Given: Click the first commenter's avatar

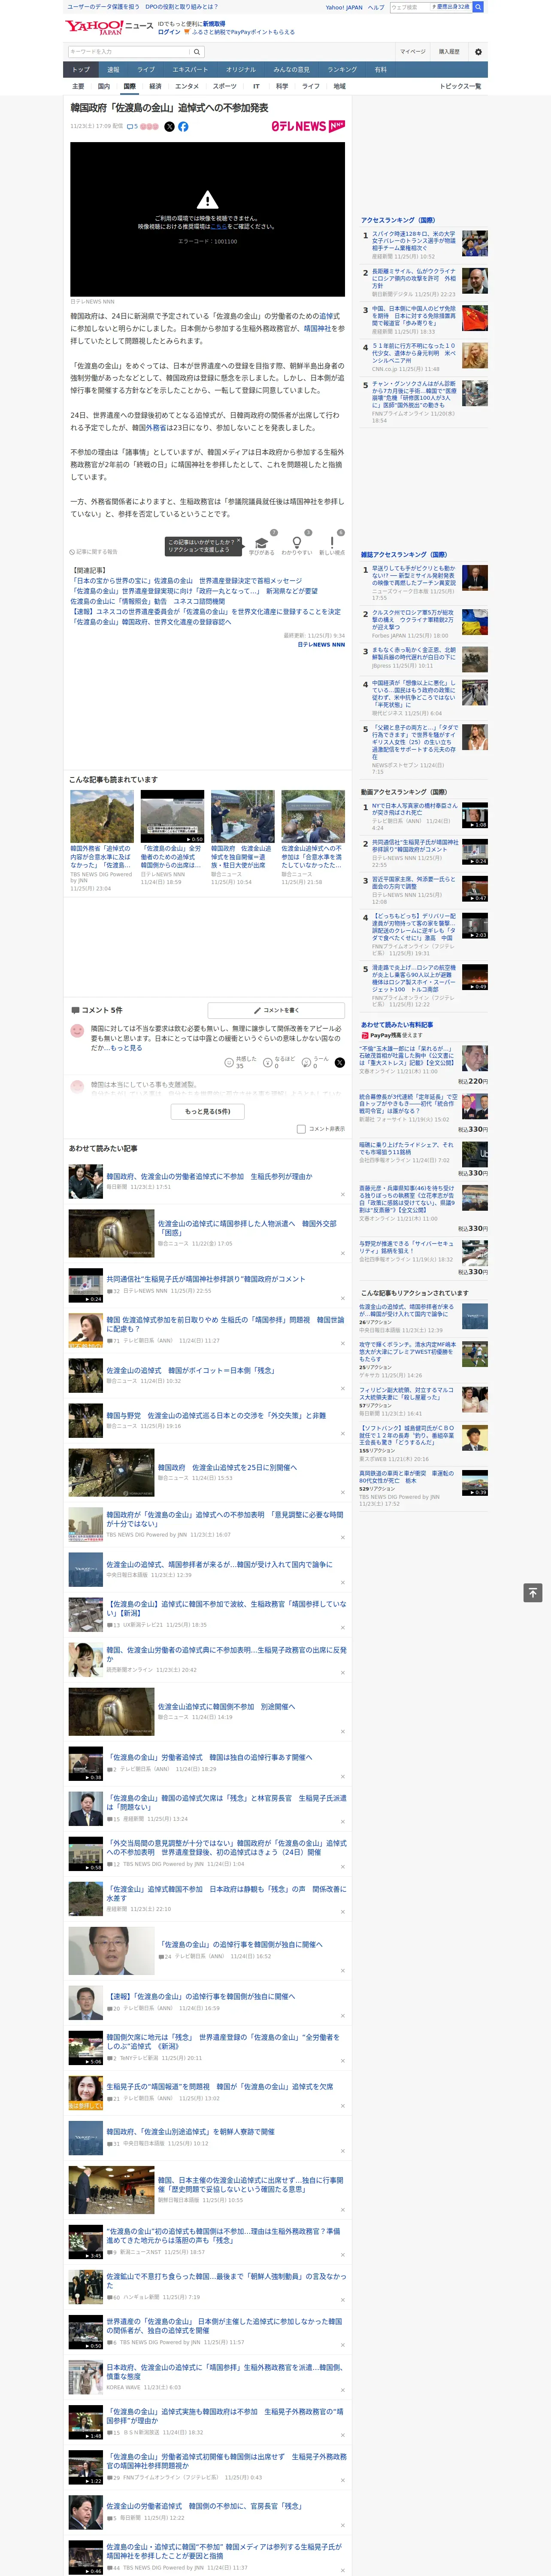Looking at the screenshot, I should coord(77,1030).
